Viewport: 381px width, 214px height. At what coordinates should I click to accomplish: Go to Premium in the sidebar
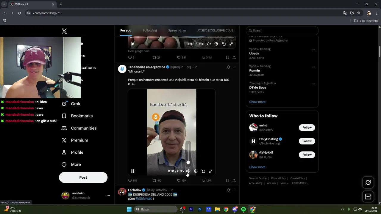[75, 140]
